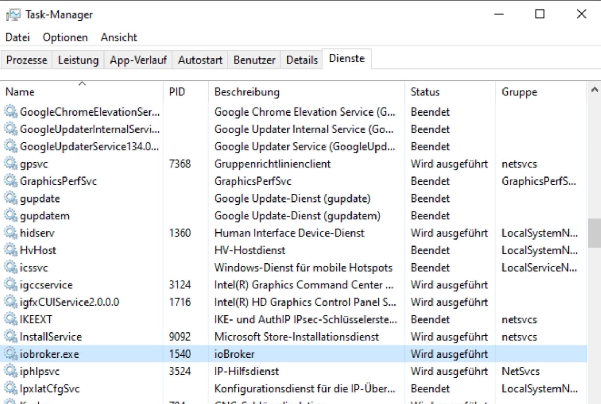Click Google Update-Dienst (gupdatem) description

point(297,216)
